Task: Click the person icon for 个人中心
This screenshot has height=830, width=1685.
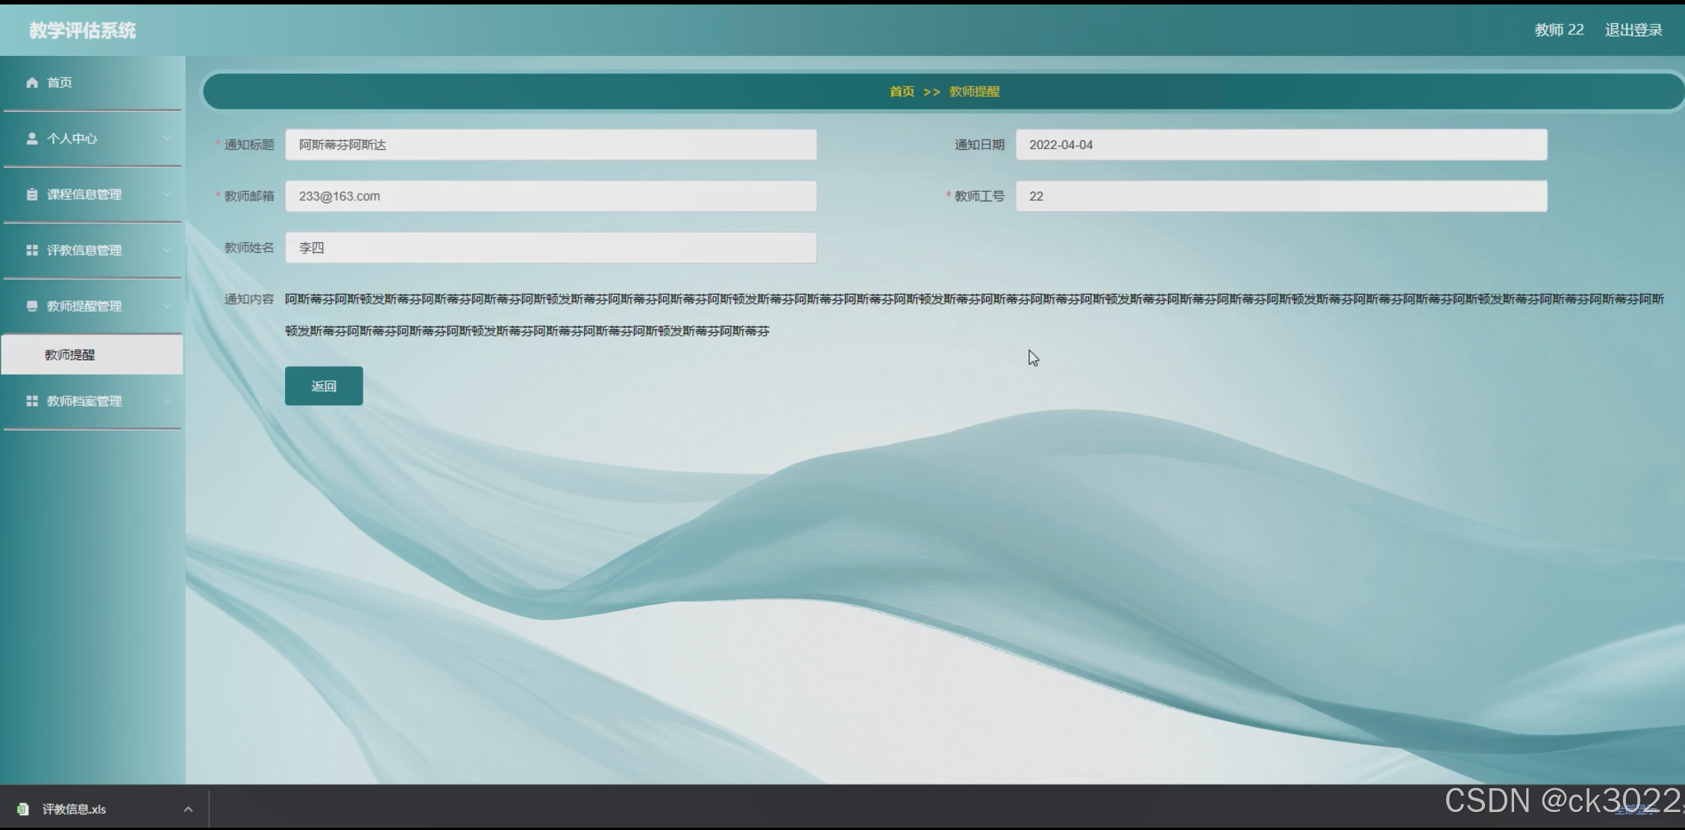Action: 32,139
